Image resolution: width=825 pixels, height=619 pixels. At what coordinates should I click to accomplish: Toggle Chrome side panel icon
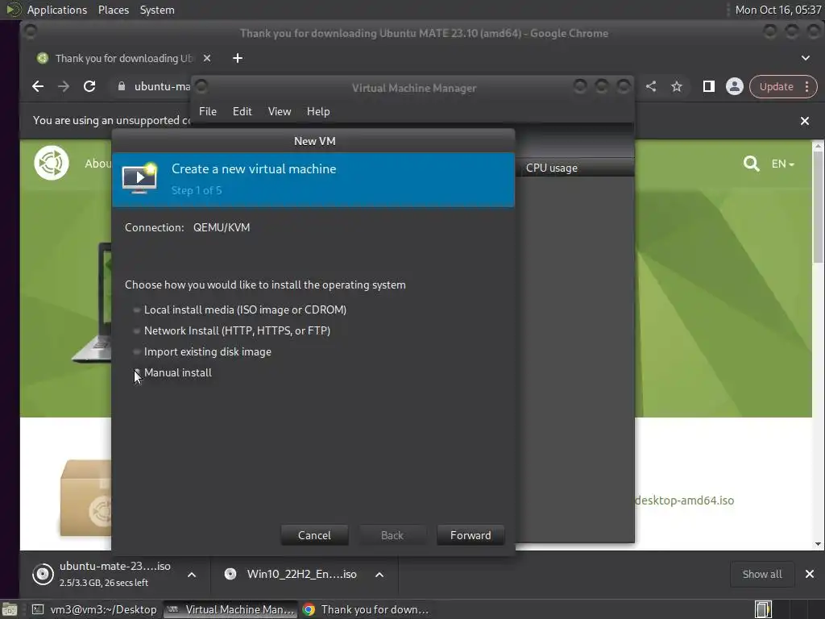pyautogui.click(x=709, y=86)
